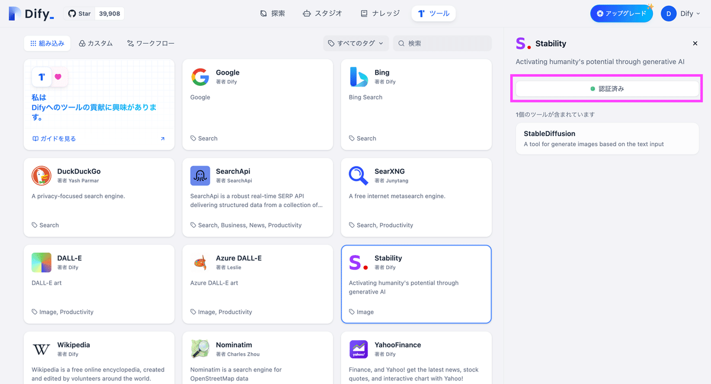Viewport: 711px width, 384px height.
Task: Switch to the スタジオ tab
Action: coord(322,13)
